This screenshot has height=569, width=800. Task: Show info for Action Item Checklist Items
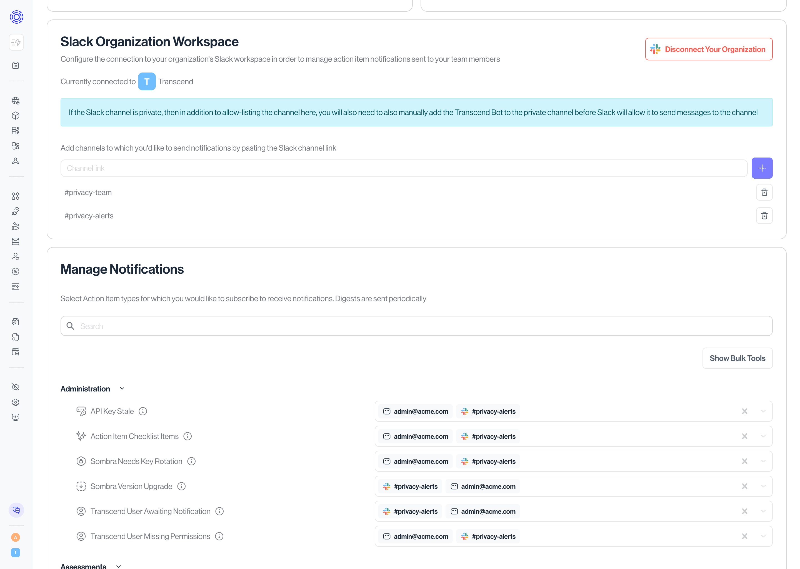[188, 436]
